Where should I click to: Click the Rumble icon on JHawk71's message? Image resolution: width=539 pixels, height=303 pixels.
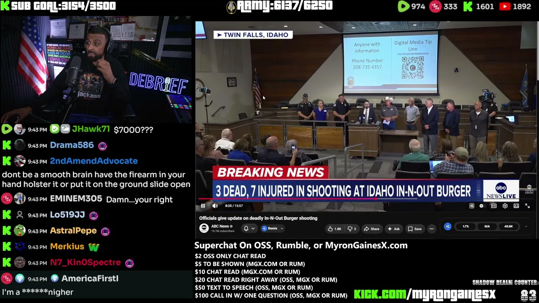coord(7,129)
